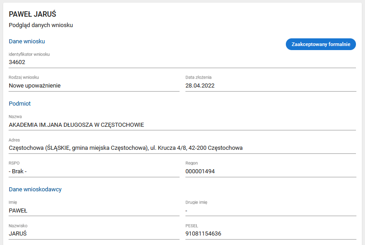Click the first name value 'PAWEŁ'
Screen dimensions: 365x245
(19, 210)
